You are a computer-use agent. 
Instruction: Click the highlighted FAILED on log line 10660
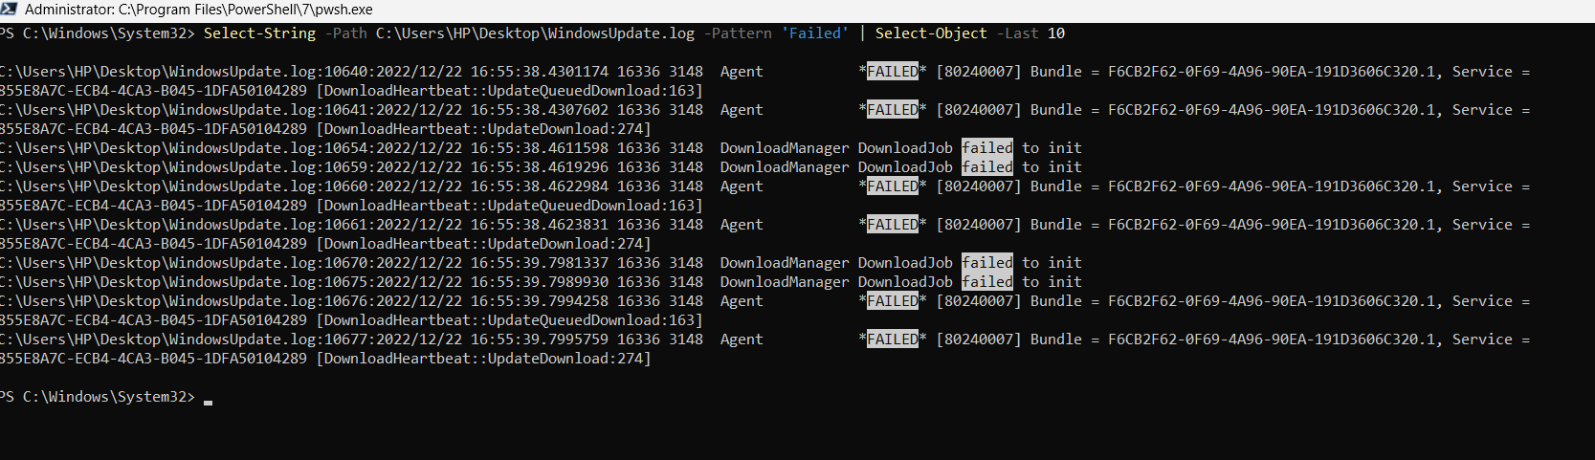coord(892,186)
